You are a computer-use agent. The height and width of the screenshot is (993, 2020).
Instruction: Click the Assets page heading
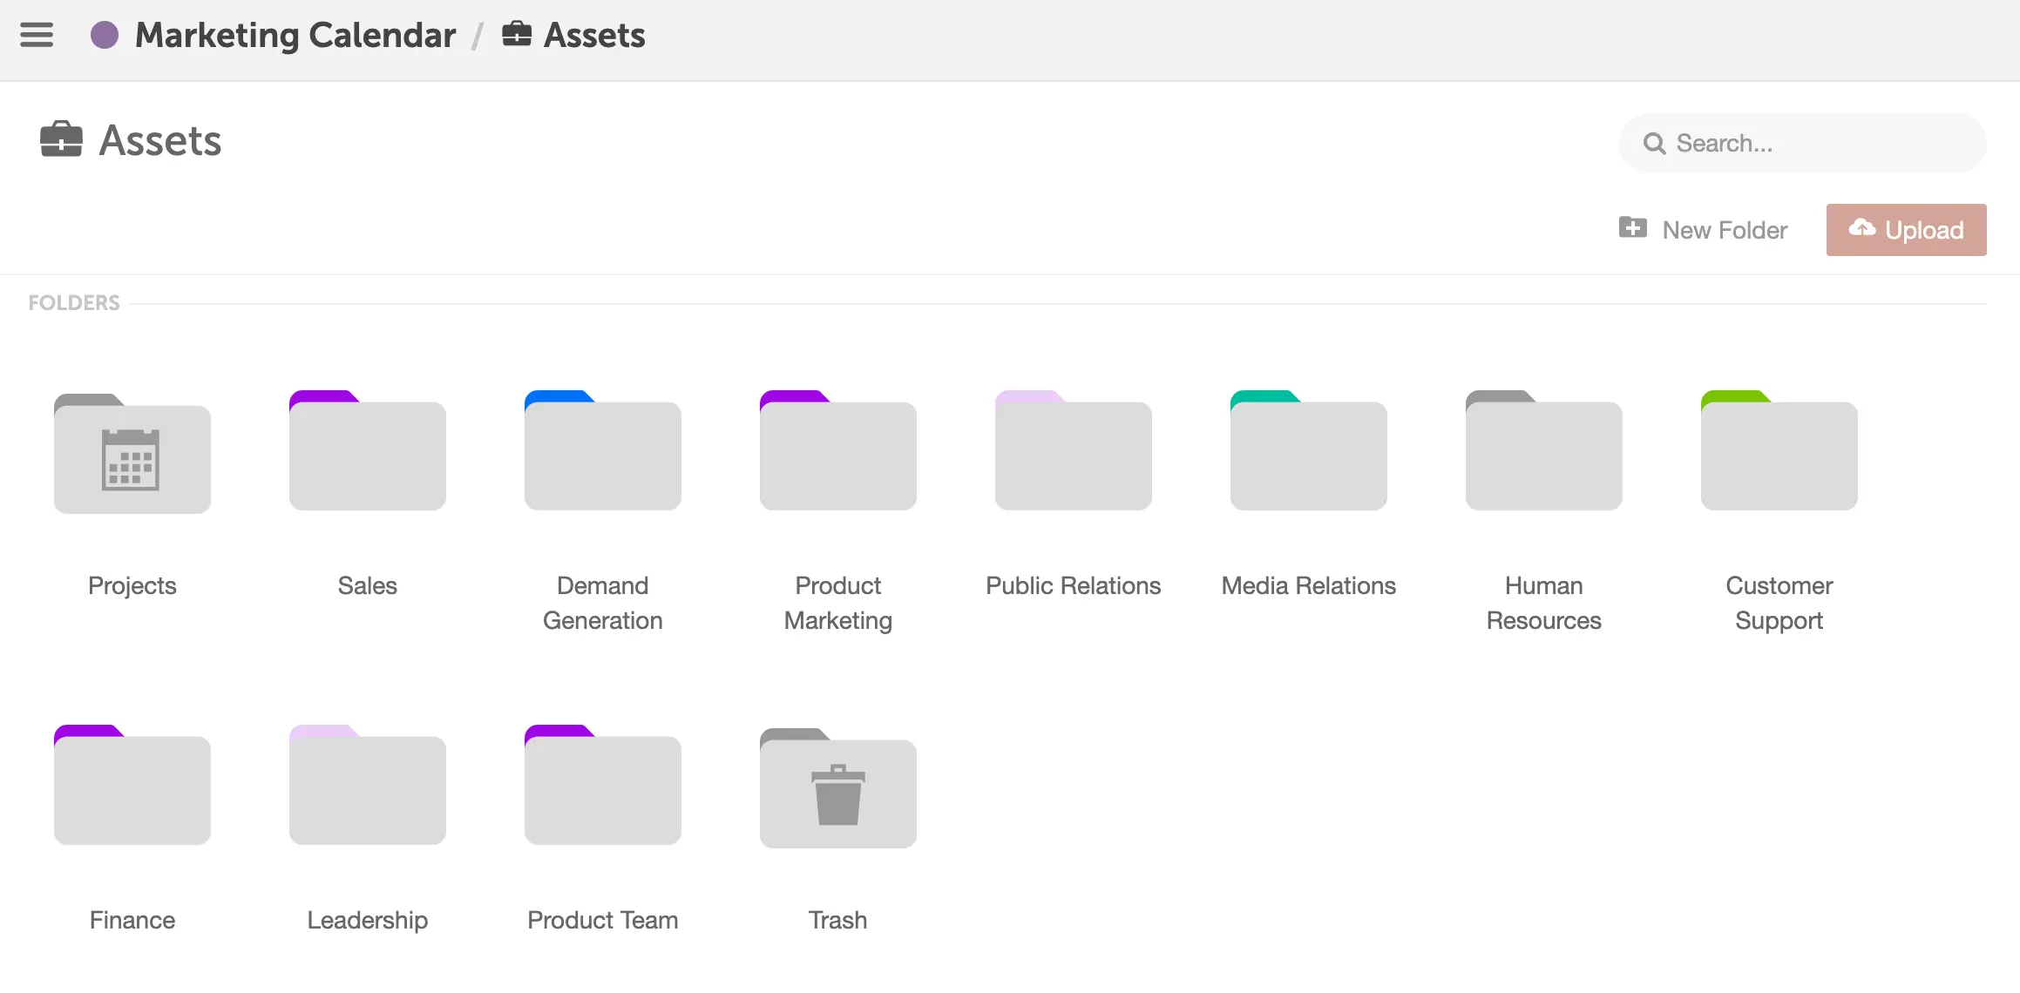coord(160,140)
